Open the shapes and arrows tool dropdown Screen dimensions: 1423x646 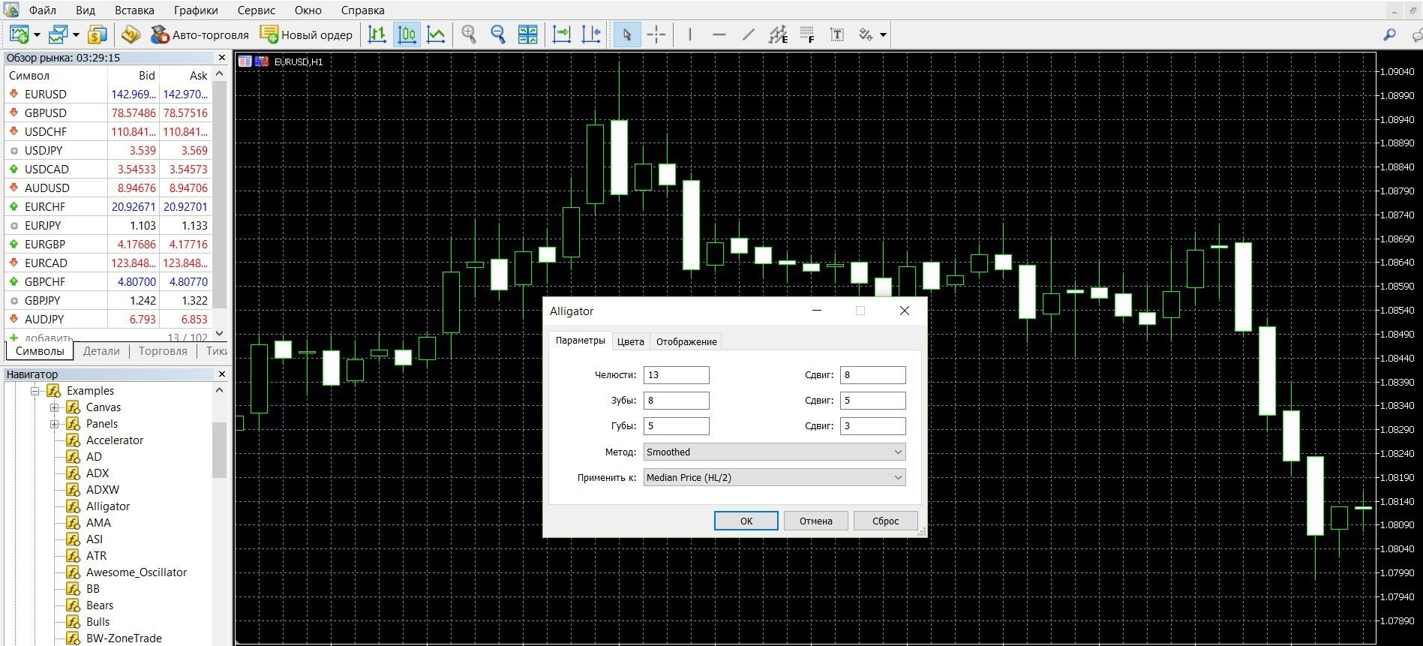coord(883,35)
